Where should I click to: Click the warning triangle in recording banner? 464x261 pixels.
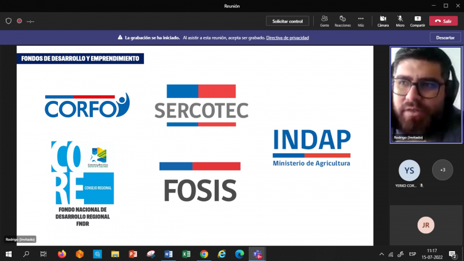click(x=120, y=38)
